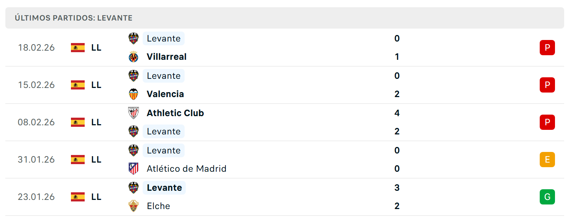Screen dimensions: 571x222
Task: Click the Últimos Partidos: Levante header
Action: 74,18
